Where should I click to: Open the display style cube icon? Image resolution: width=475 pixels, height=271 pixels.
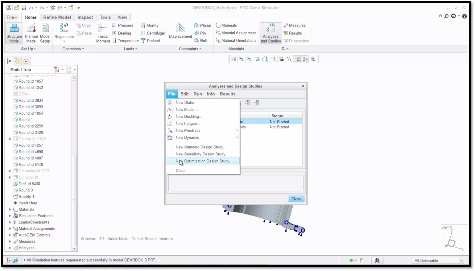[265, 59]
